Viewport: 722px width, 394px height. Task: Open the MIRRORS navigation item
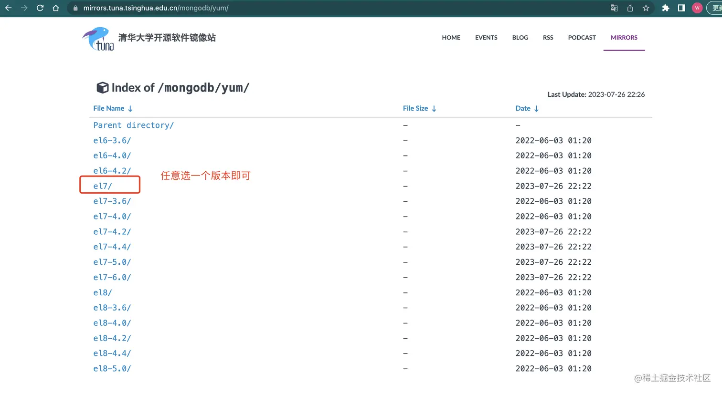(x=624, y=38)
